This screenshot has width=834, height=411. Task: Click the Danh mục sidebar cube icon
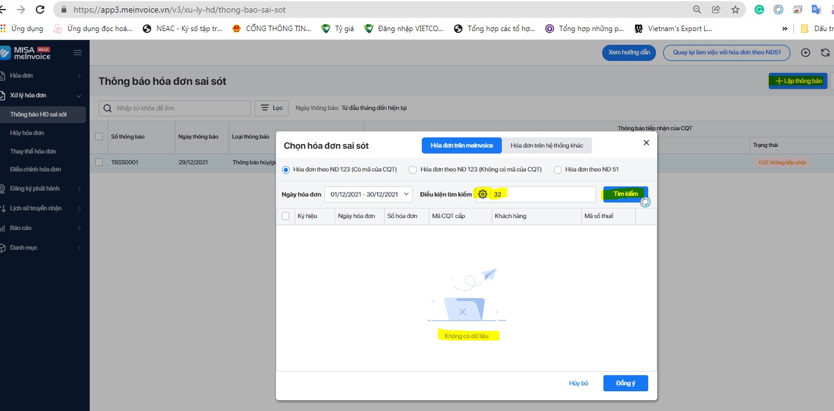[x=3, y=247]
